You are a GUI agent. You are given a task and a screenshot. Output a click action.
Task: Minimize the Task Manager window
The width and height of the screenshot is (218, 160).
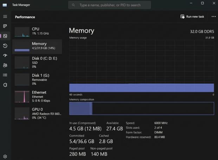tap(191, 3)
